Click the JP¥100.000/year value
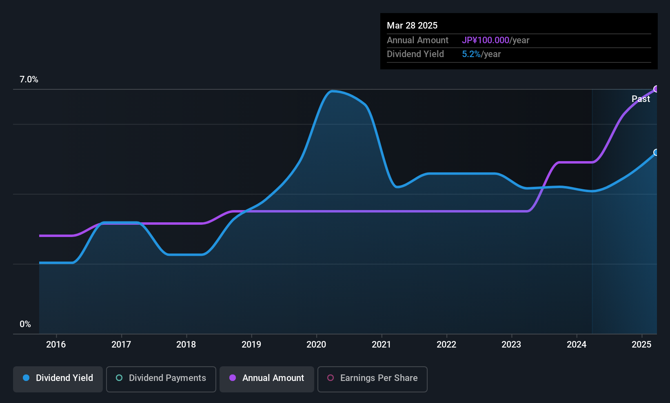 (495, 40)
